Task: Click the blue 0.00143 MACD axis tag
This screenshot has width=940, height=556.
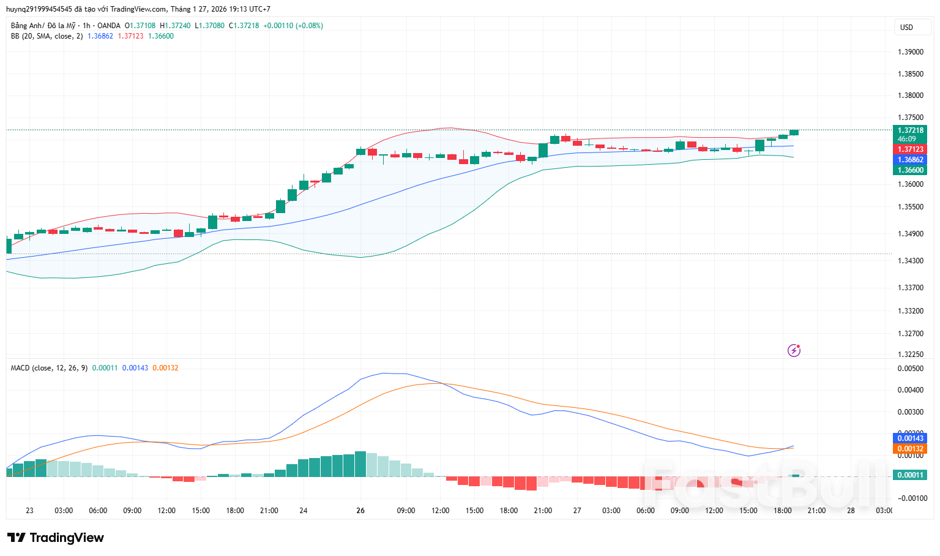Action: tap(910, 438)
